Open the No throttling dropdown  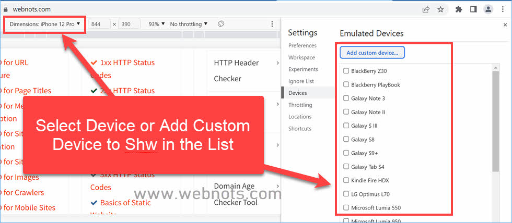point(189,24)
